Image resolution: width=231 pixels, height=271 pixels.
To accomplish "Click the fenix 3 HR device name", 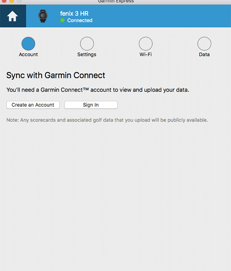I will 74,13.
